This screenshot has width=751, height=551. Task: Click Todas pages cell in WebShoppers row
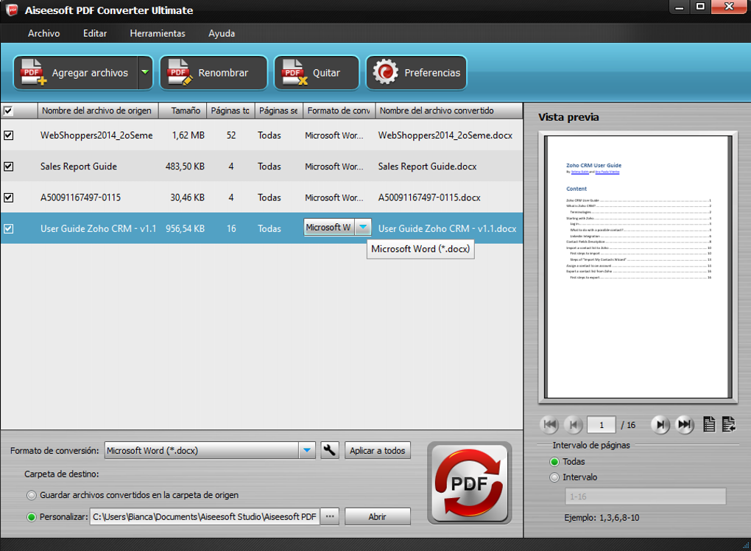point(269,136)
